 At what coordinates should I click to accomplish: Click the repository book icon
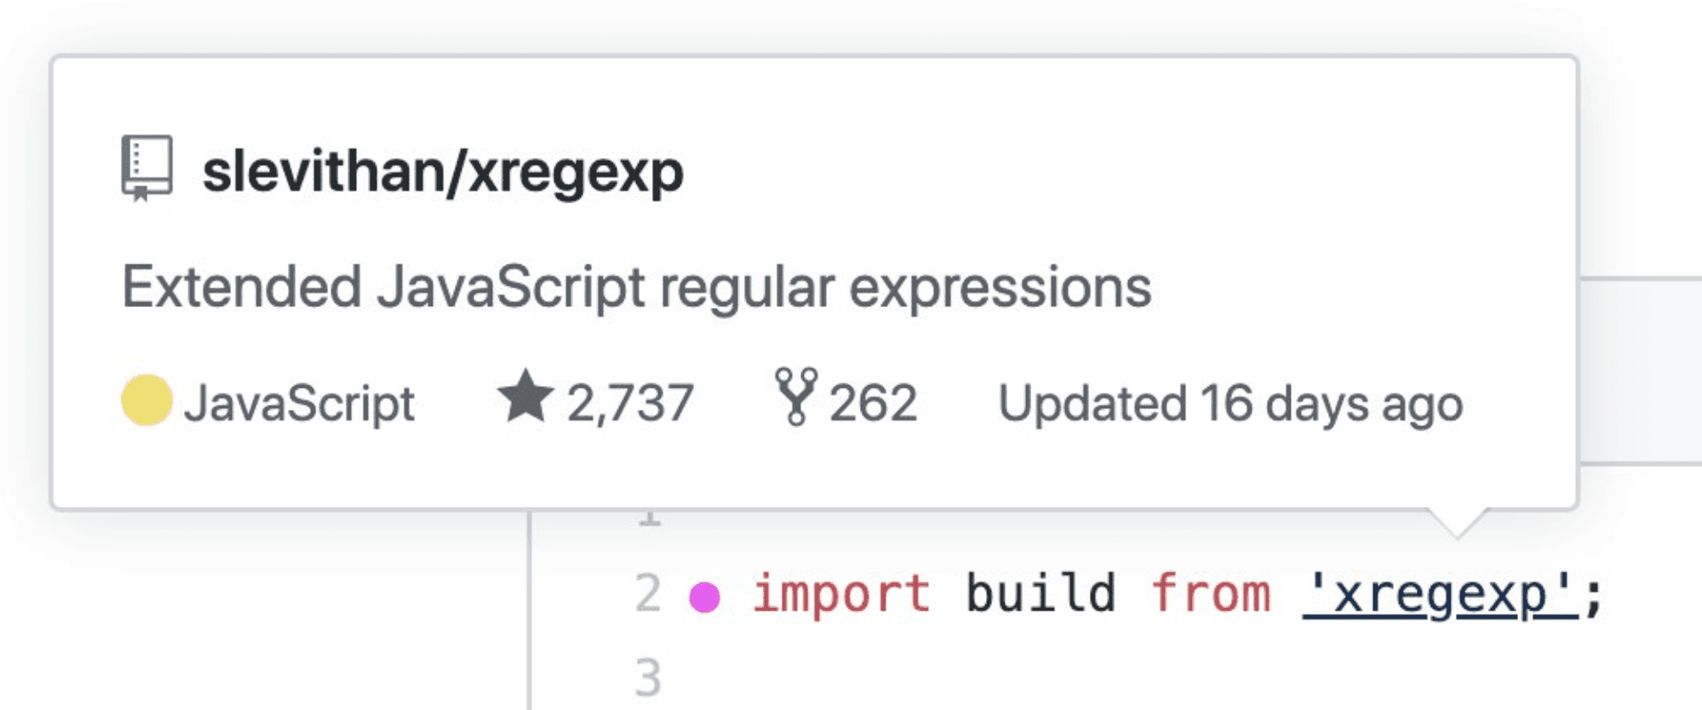pos(147,169)
